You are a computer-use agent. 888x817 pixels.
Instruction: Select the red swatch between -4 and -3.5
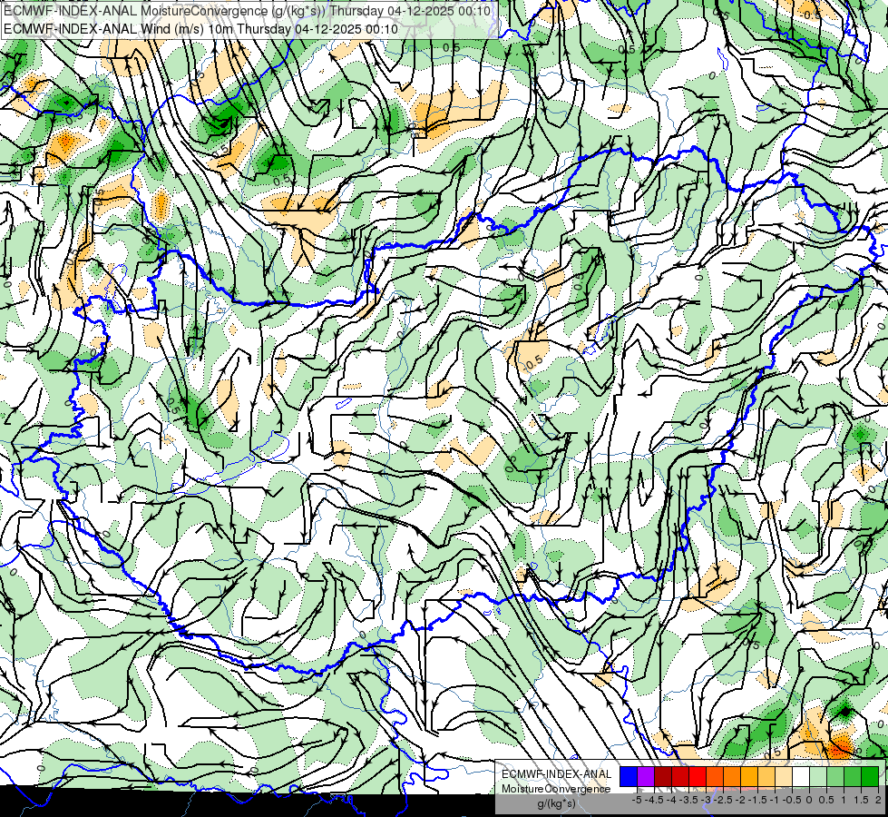tap(680, 777)
